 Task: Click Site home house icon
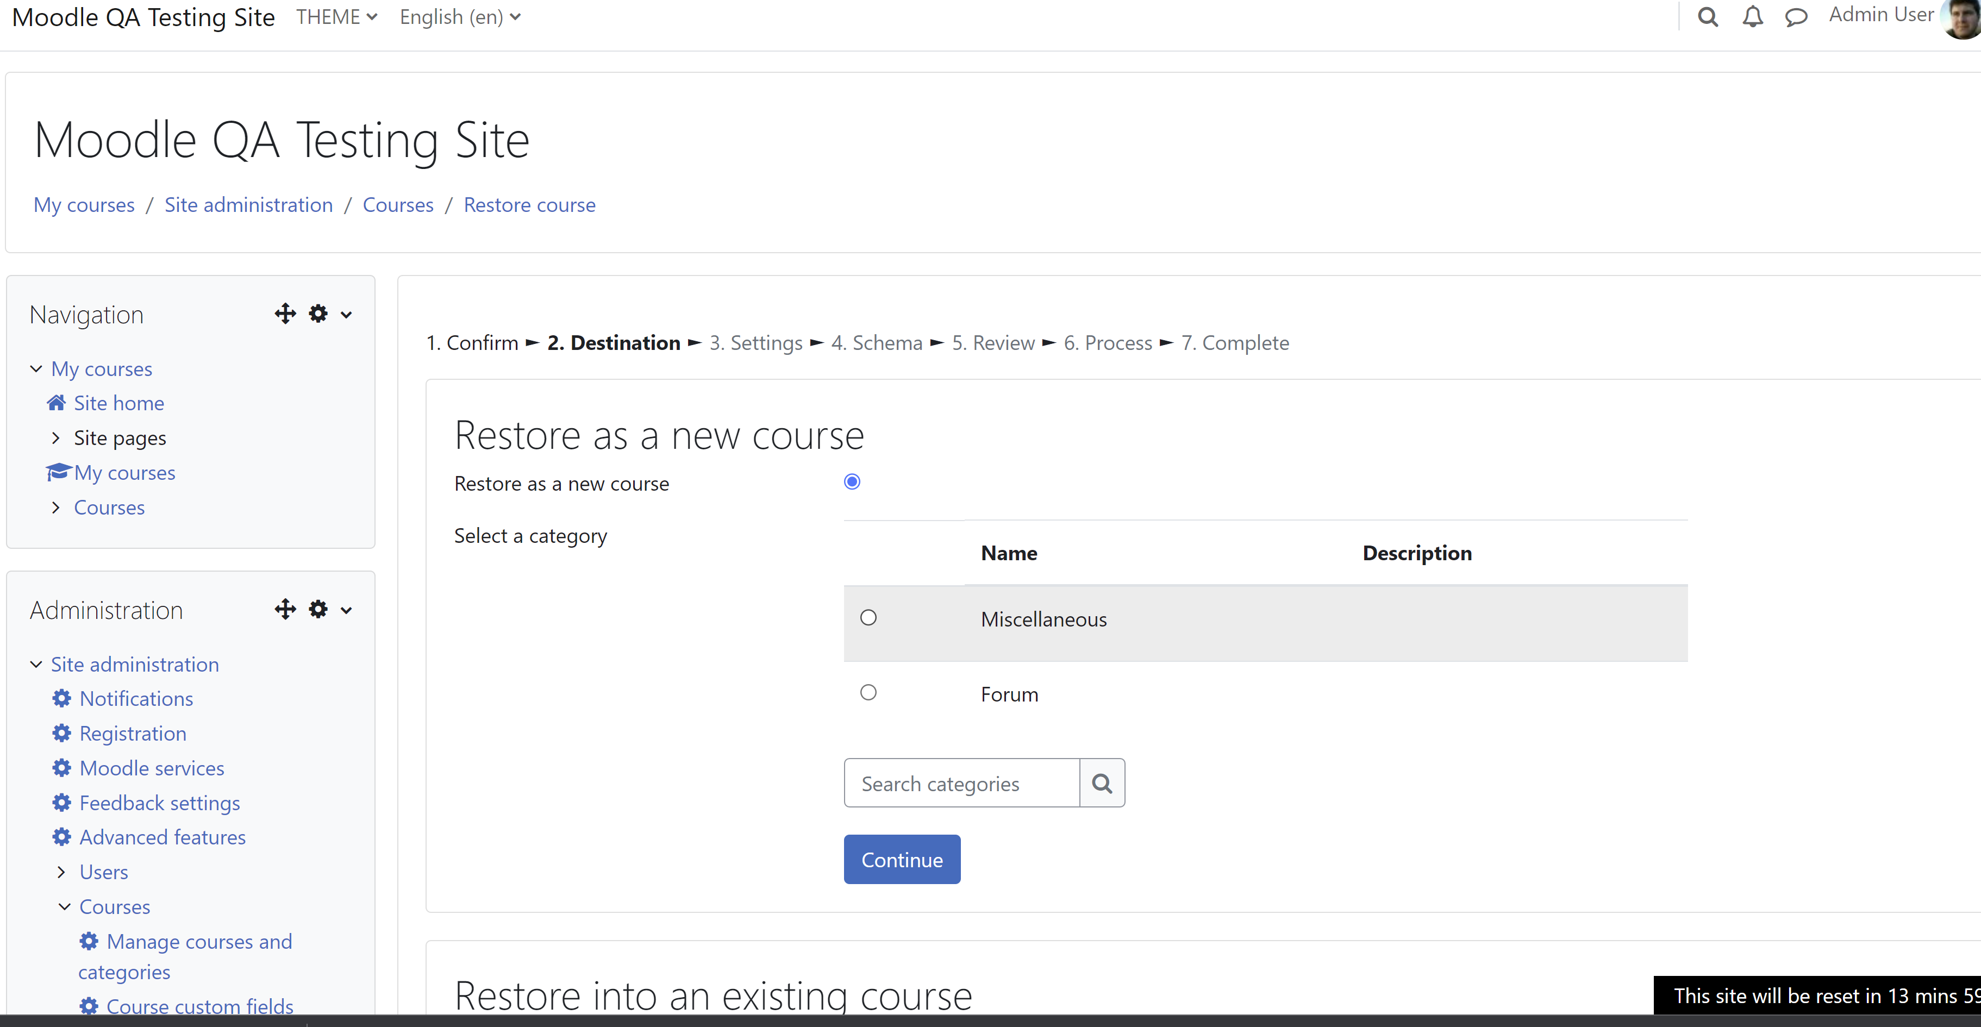coord(56,403)
